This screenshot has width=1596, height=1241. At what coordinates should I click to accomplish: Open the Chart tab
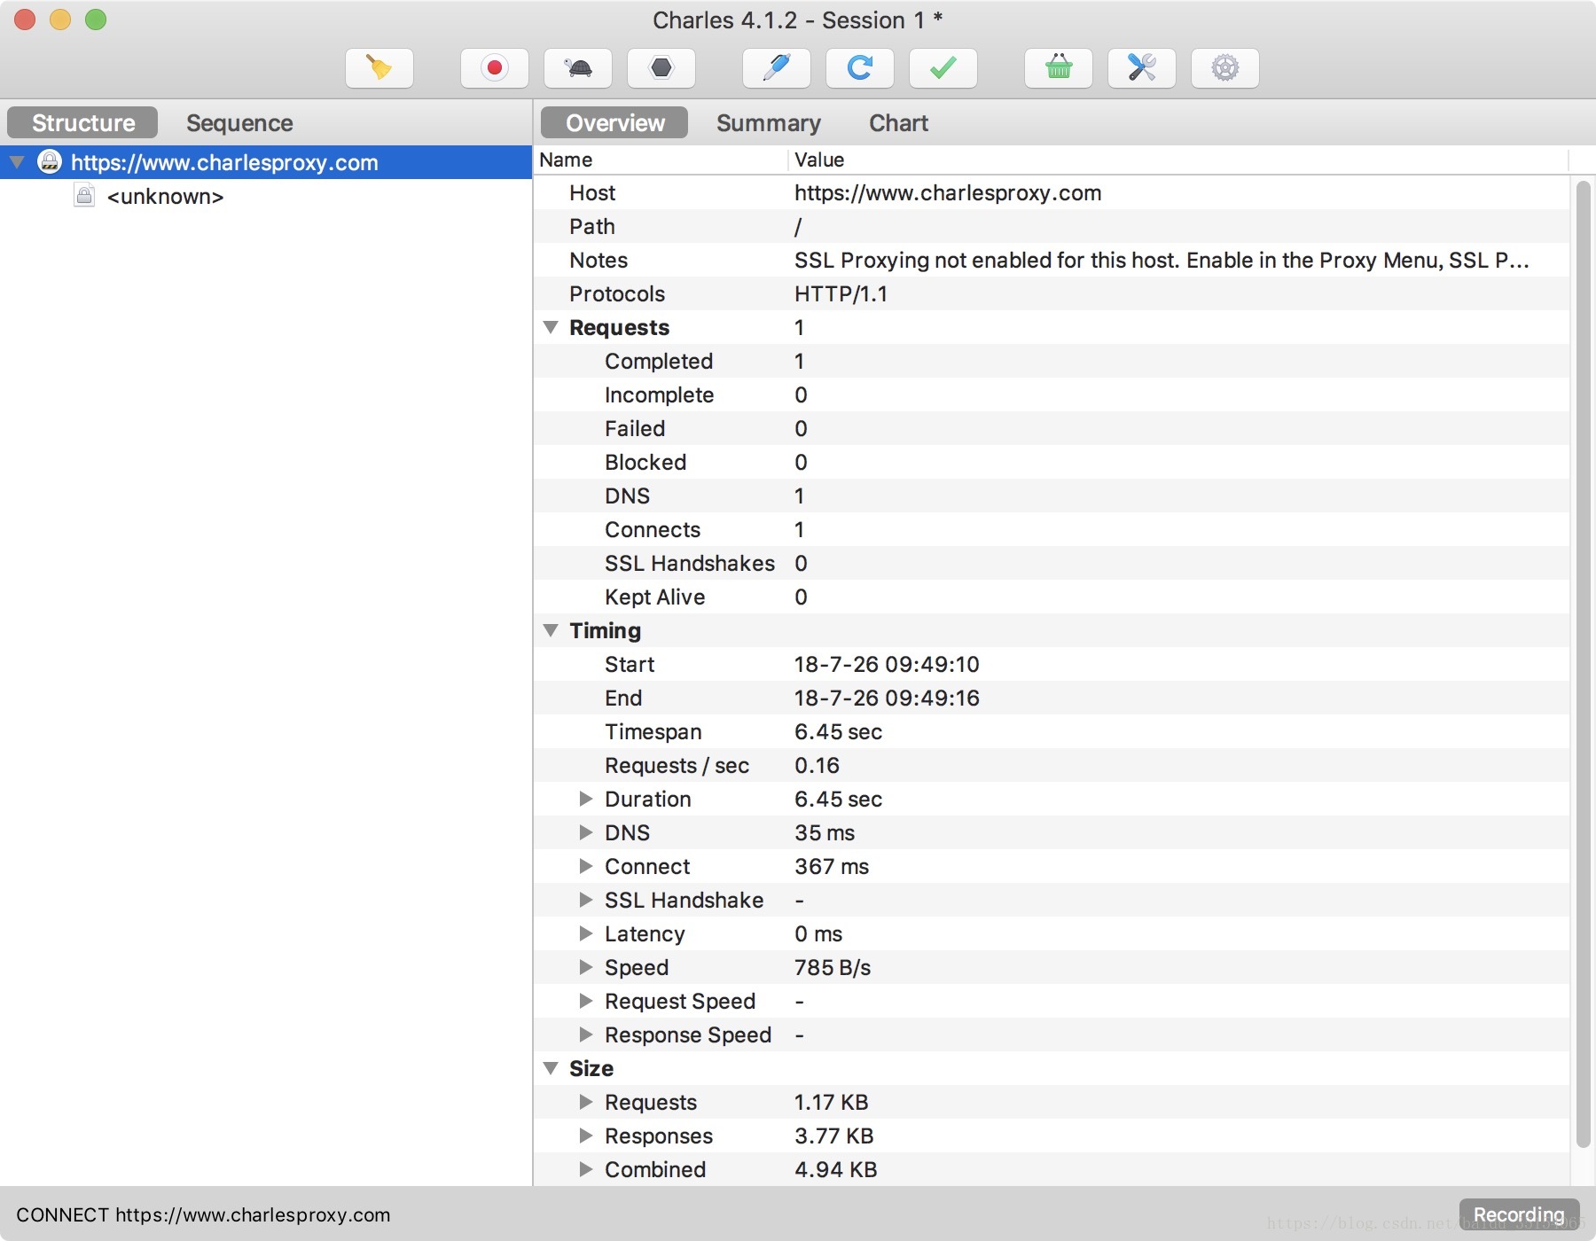tap(898, 122)
